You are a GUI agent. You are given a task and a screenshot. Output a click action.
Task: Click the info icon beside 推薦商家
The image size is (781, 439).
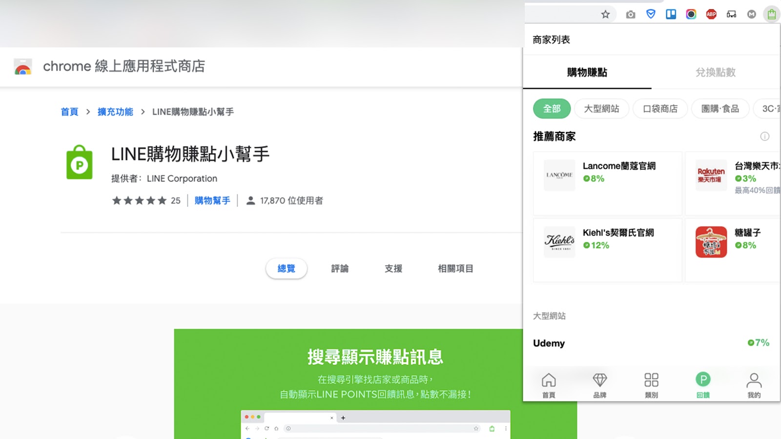coord(764,137)
